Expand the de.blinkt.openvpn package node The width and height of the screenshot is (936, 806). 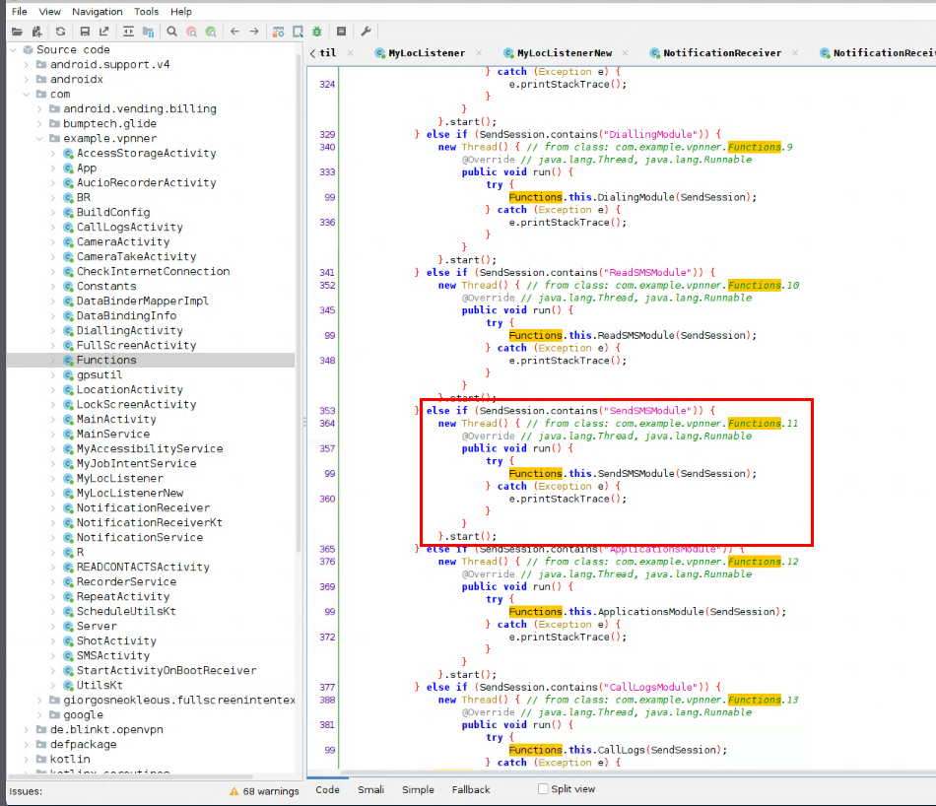coord(27,730)
